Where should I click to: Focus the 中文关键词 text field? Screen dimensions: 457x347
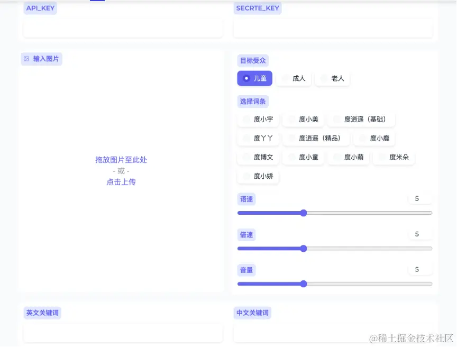(333, 333)
